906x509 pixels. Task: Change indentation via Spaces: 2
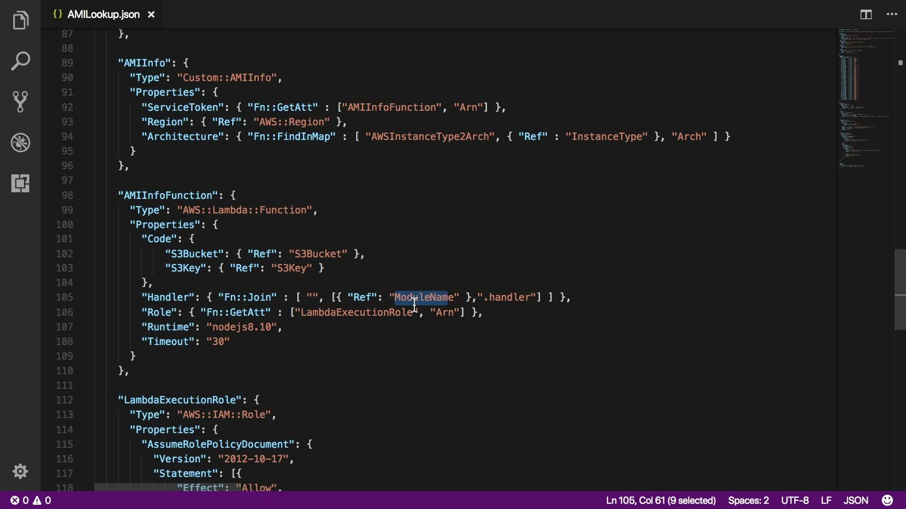click(748, 500)
